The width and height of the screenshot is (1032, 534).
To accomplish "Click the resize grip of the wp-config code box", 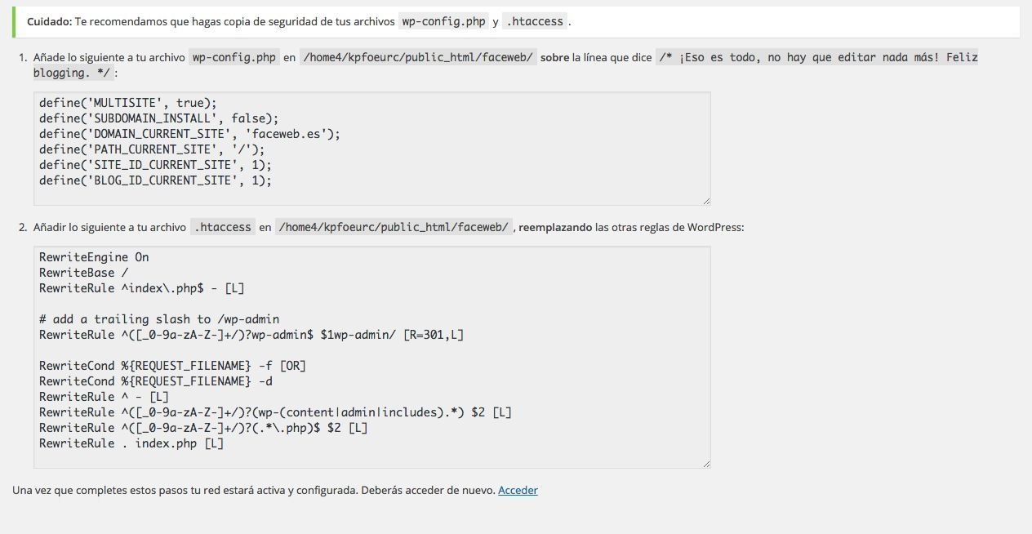I will [705, 200].
